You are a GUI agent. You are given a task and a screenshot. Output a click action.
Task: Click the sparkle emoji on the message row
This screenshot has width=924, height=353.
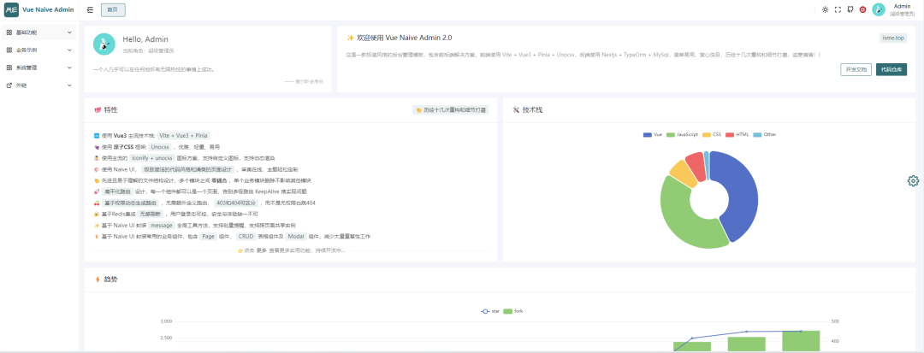(x=97, y=226)
